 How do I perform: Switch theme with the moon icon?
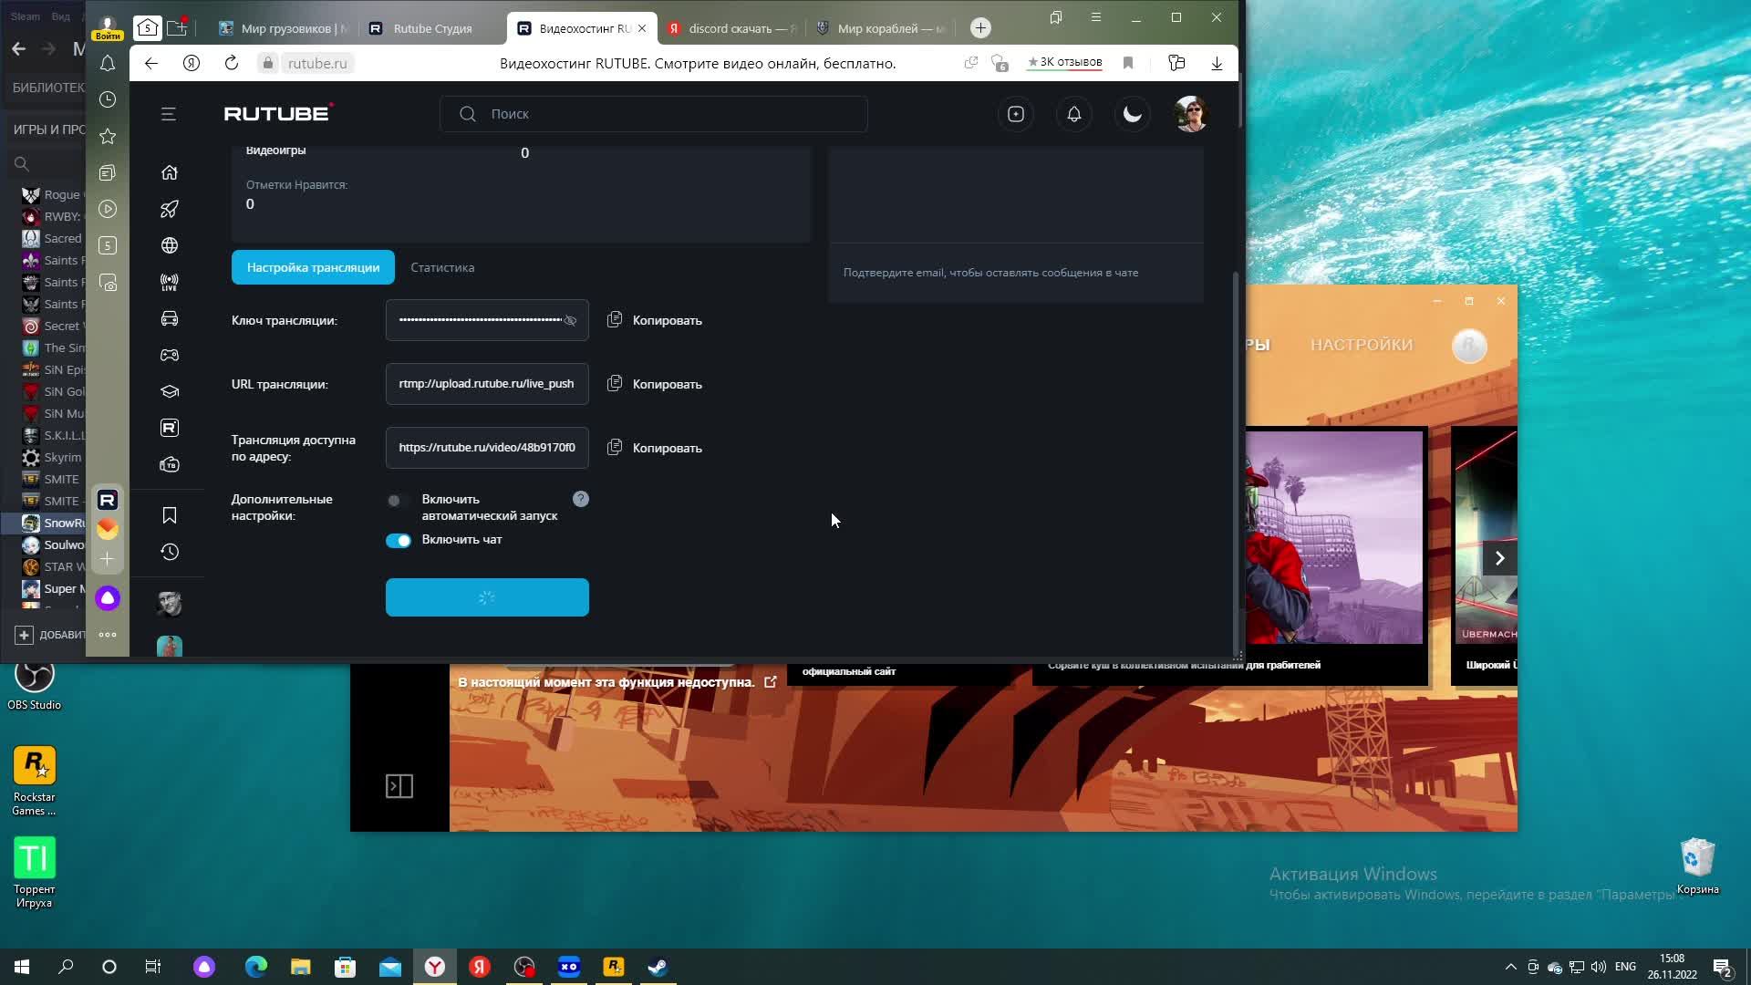point(1132,114)
